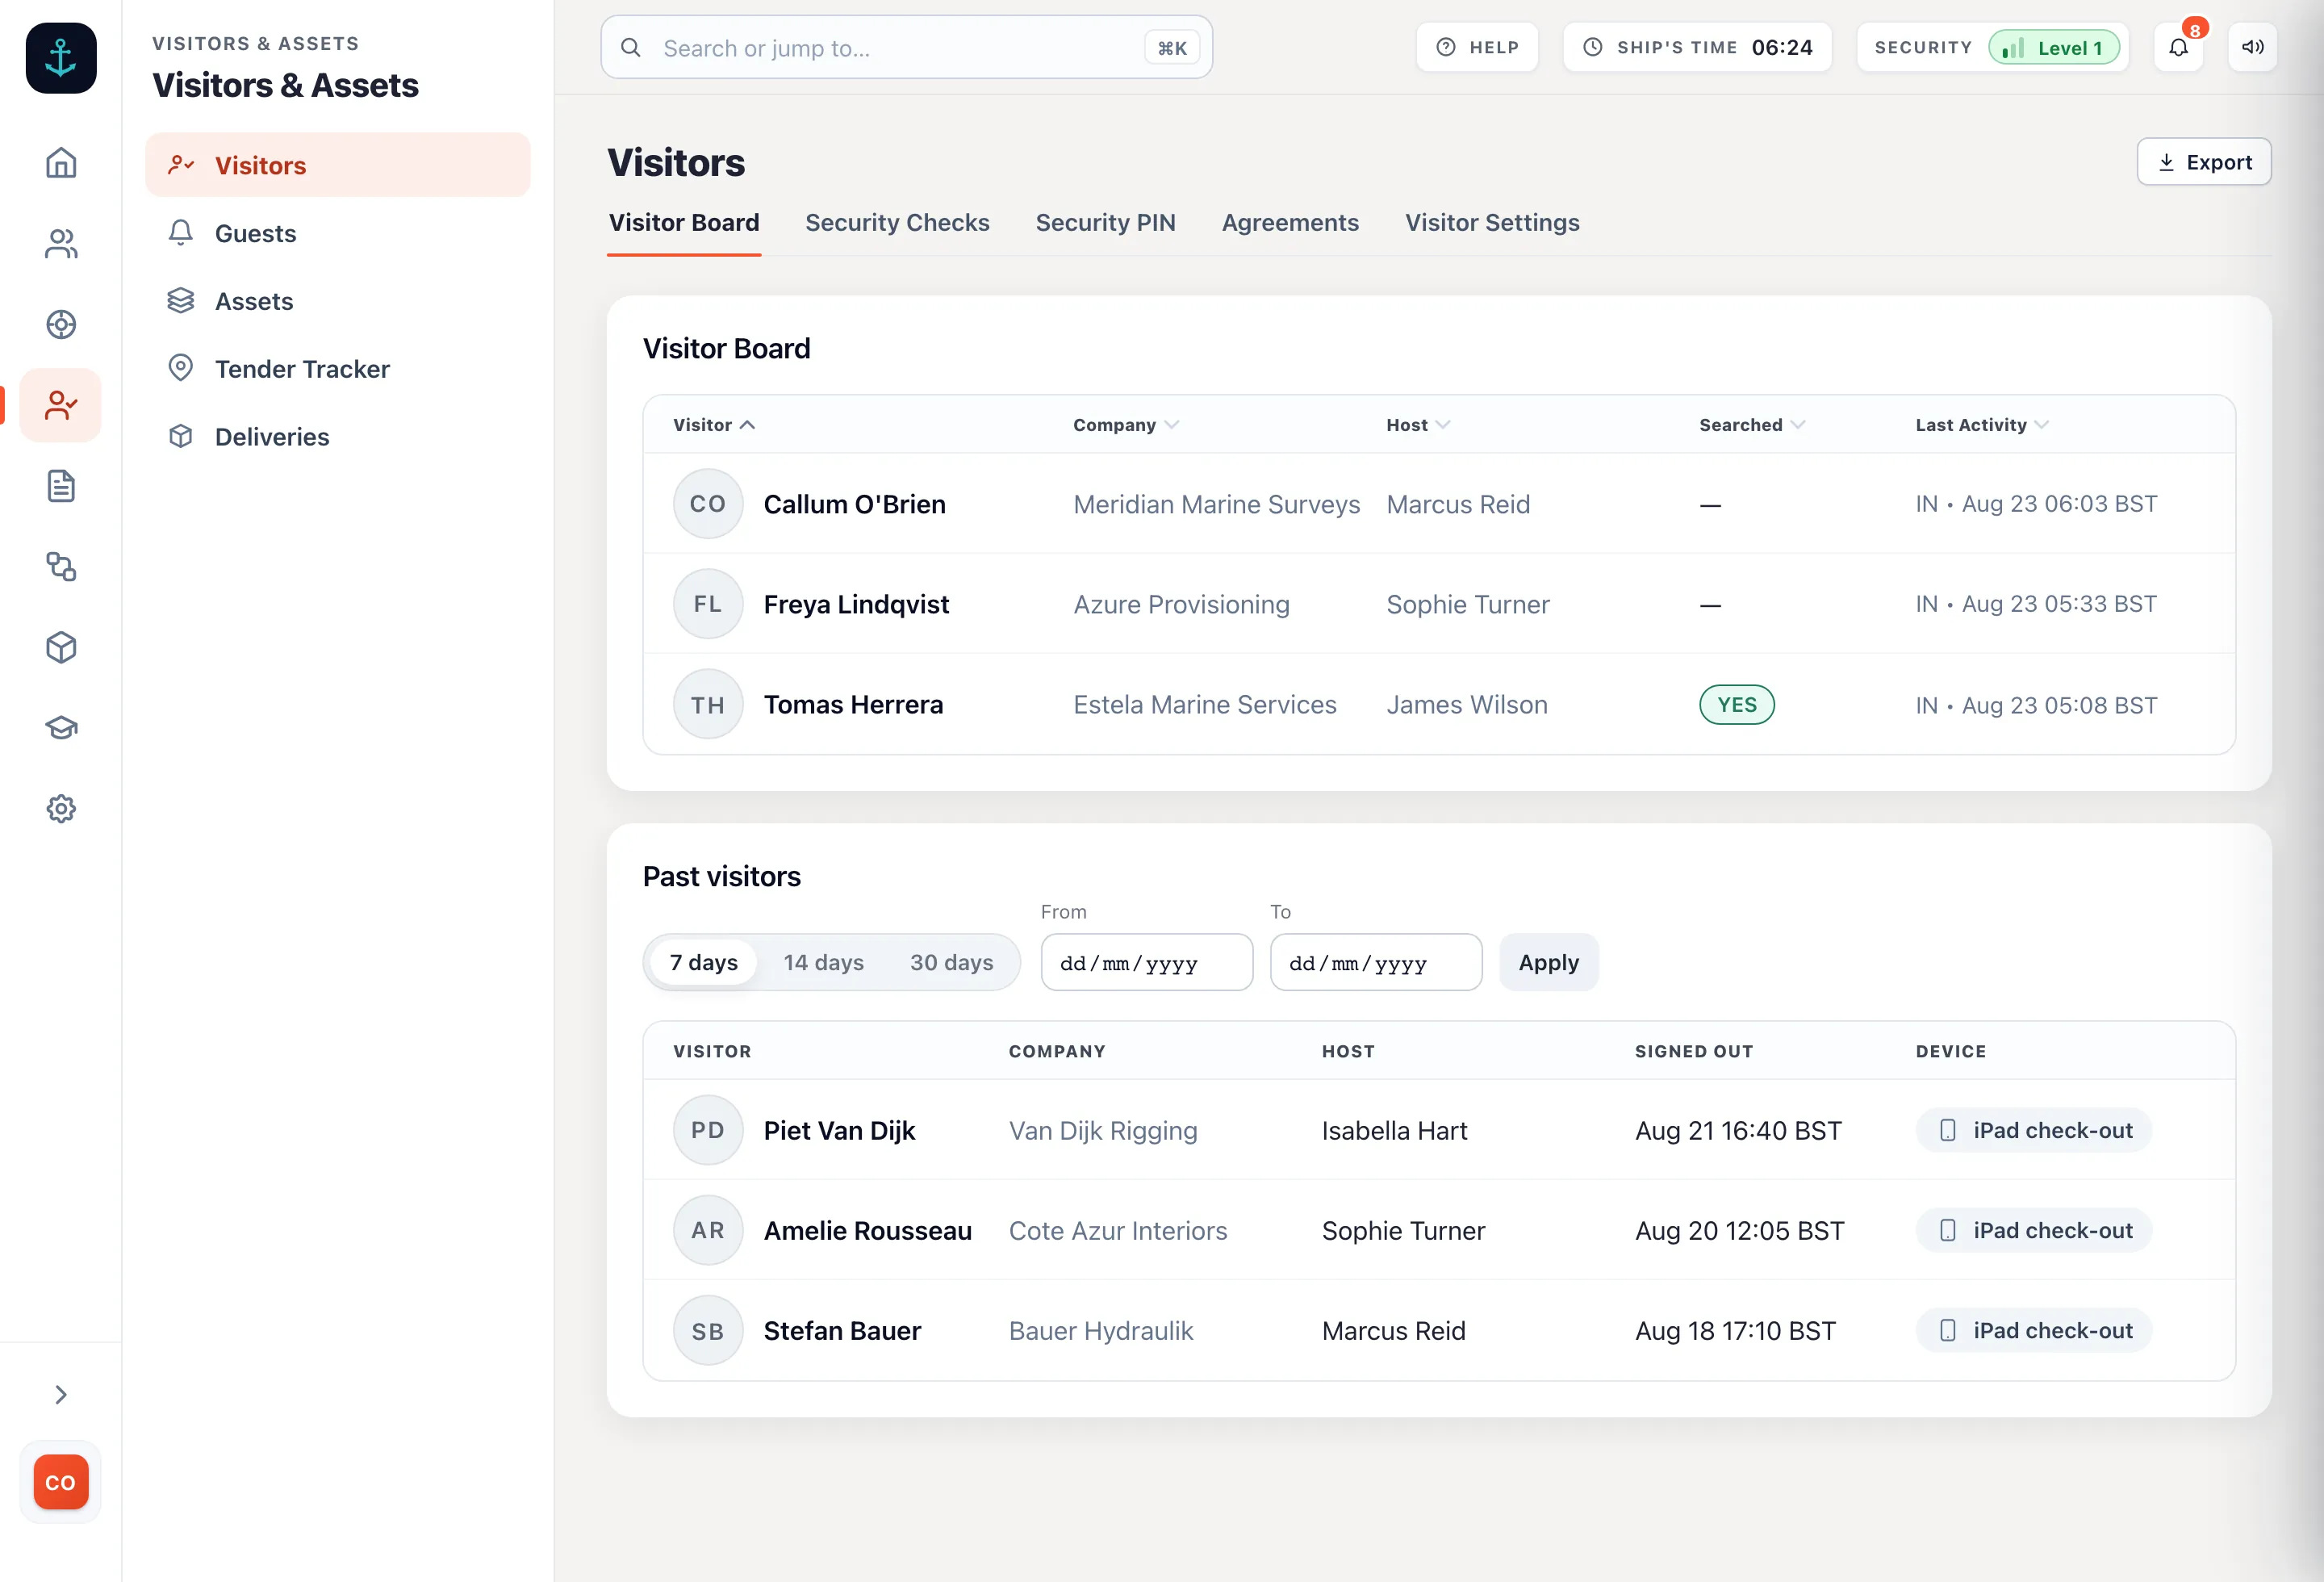Sort by the Visitor column header

(714, 425)
